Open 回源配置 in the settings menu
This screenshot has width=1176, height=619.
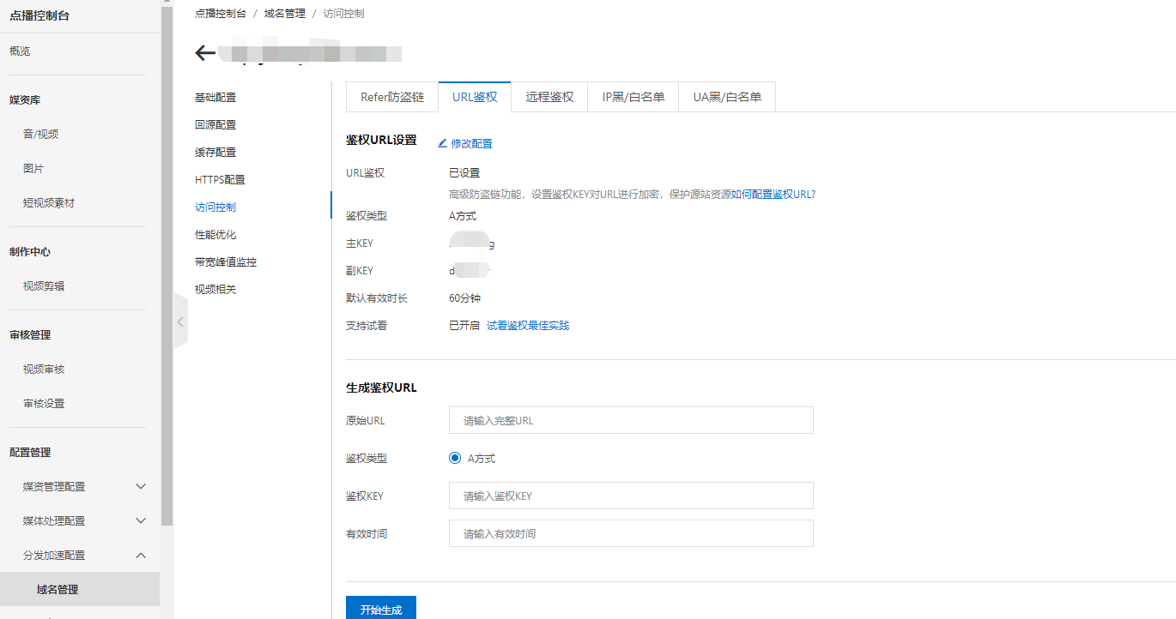click(215, 124)
